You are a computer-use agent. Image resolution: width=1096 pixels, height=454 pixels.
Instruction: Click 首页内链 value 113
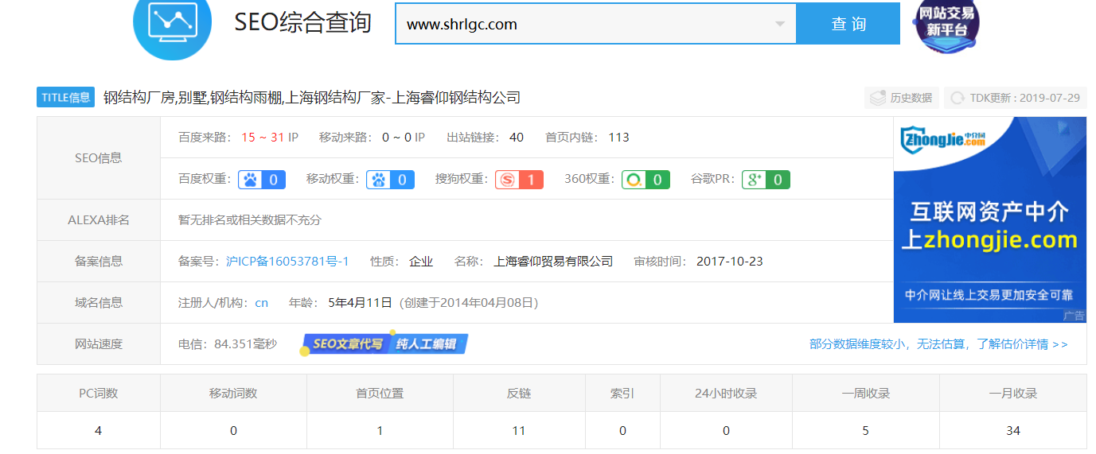618,137
